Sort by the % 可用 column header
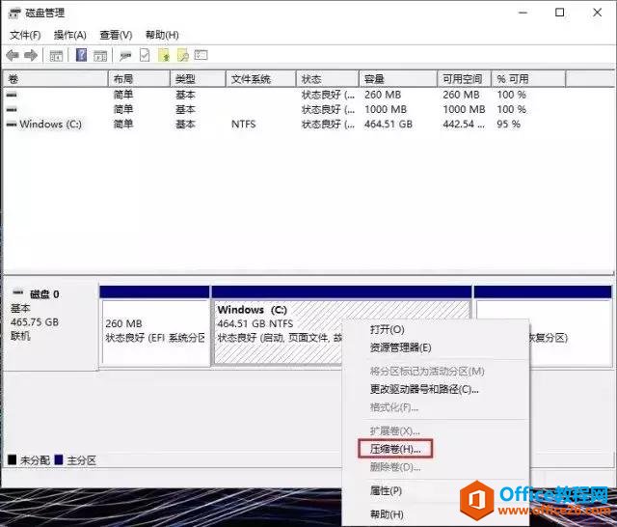Screen dimensions: 617x527 [528, 79]
